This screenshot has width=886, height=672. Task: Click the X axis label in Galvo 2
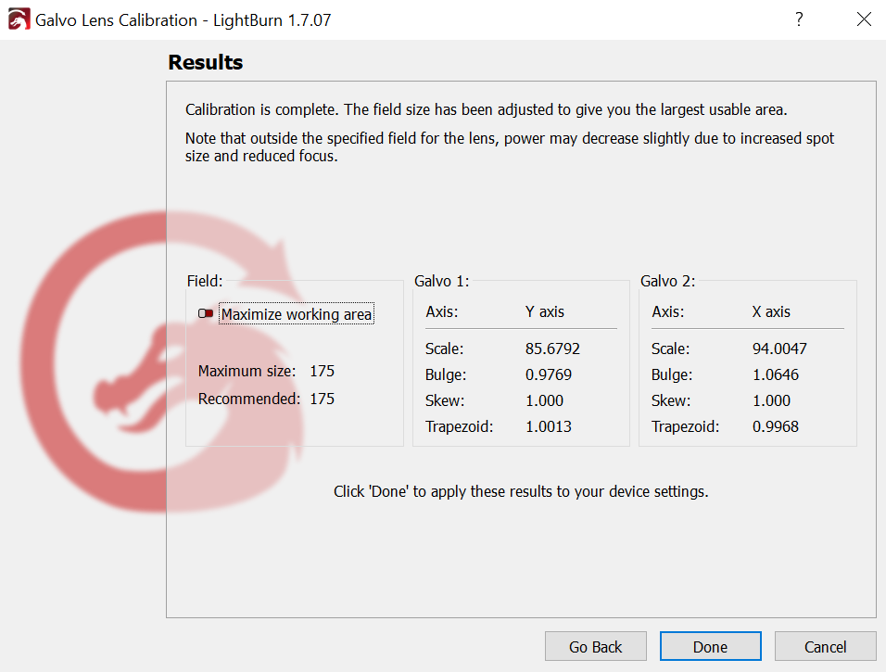(771, 312)
